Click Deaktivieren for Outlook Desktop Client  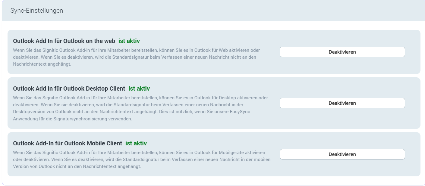(x=342, y=103)
